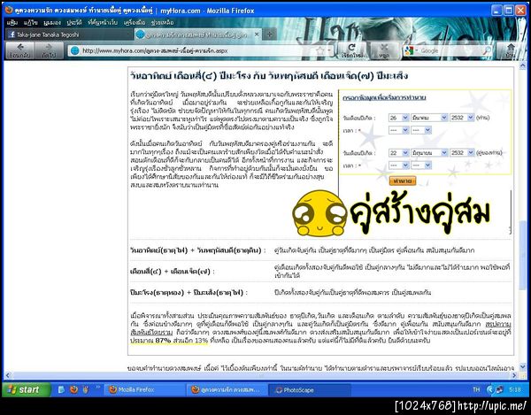Open first person's birth day dropdown showing 26
Screen dimensions: 531x415
coord(398,118)
